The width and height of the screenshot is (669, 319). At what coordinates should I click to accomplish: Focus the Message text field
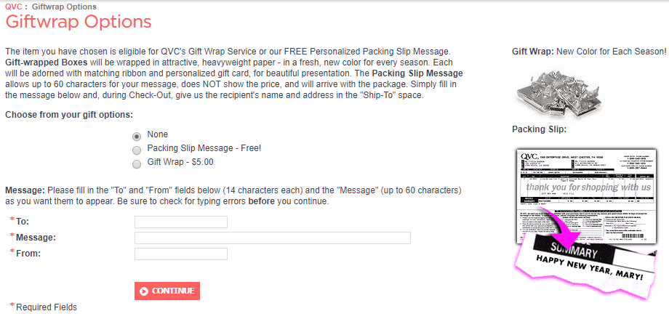(x=273, y=238)
